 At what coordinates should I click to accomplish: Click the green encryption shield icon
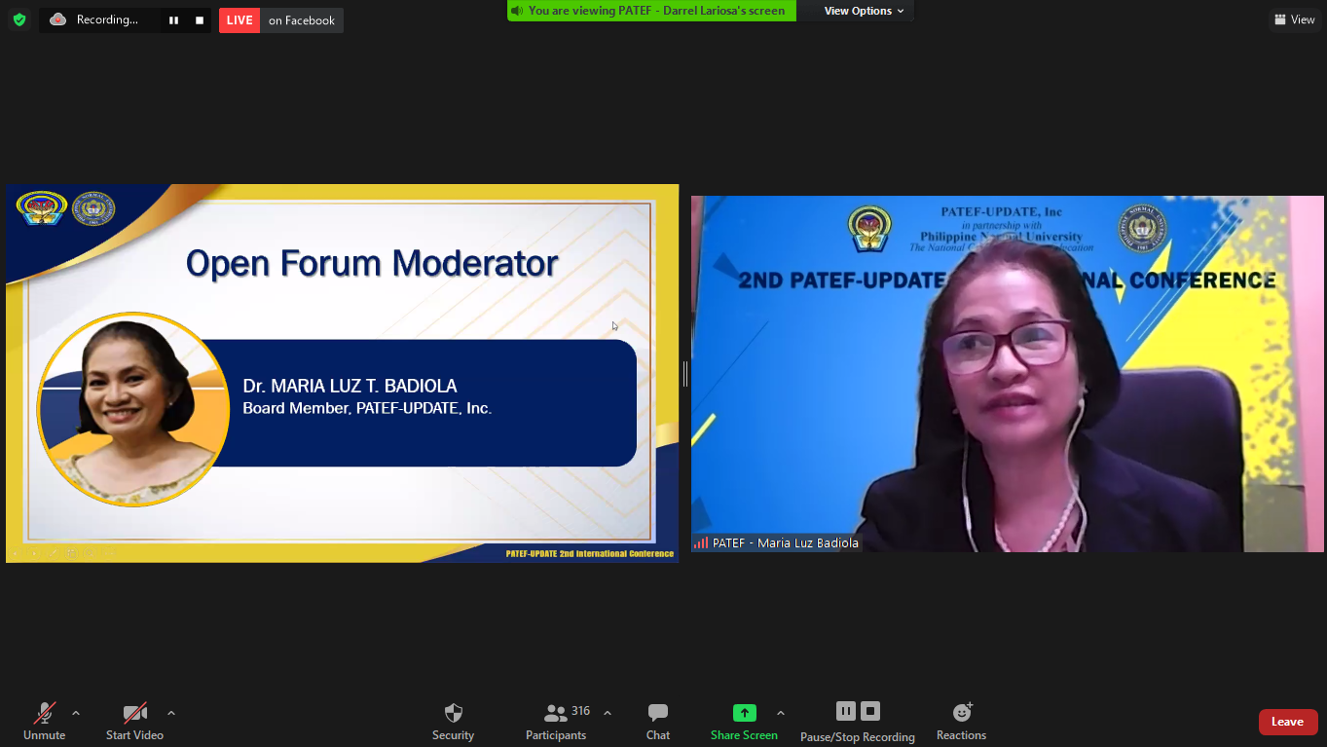(x=19, y=19)
